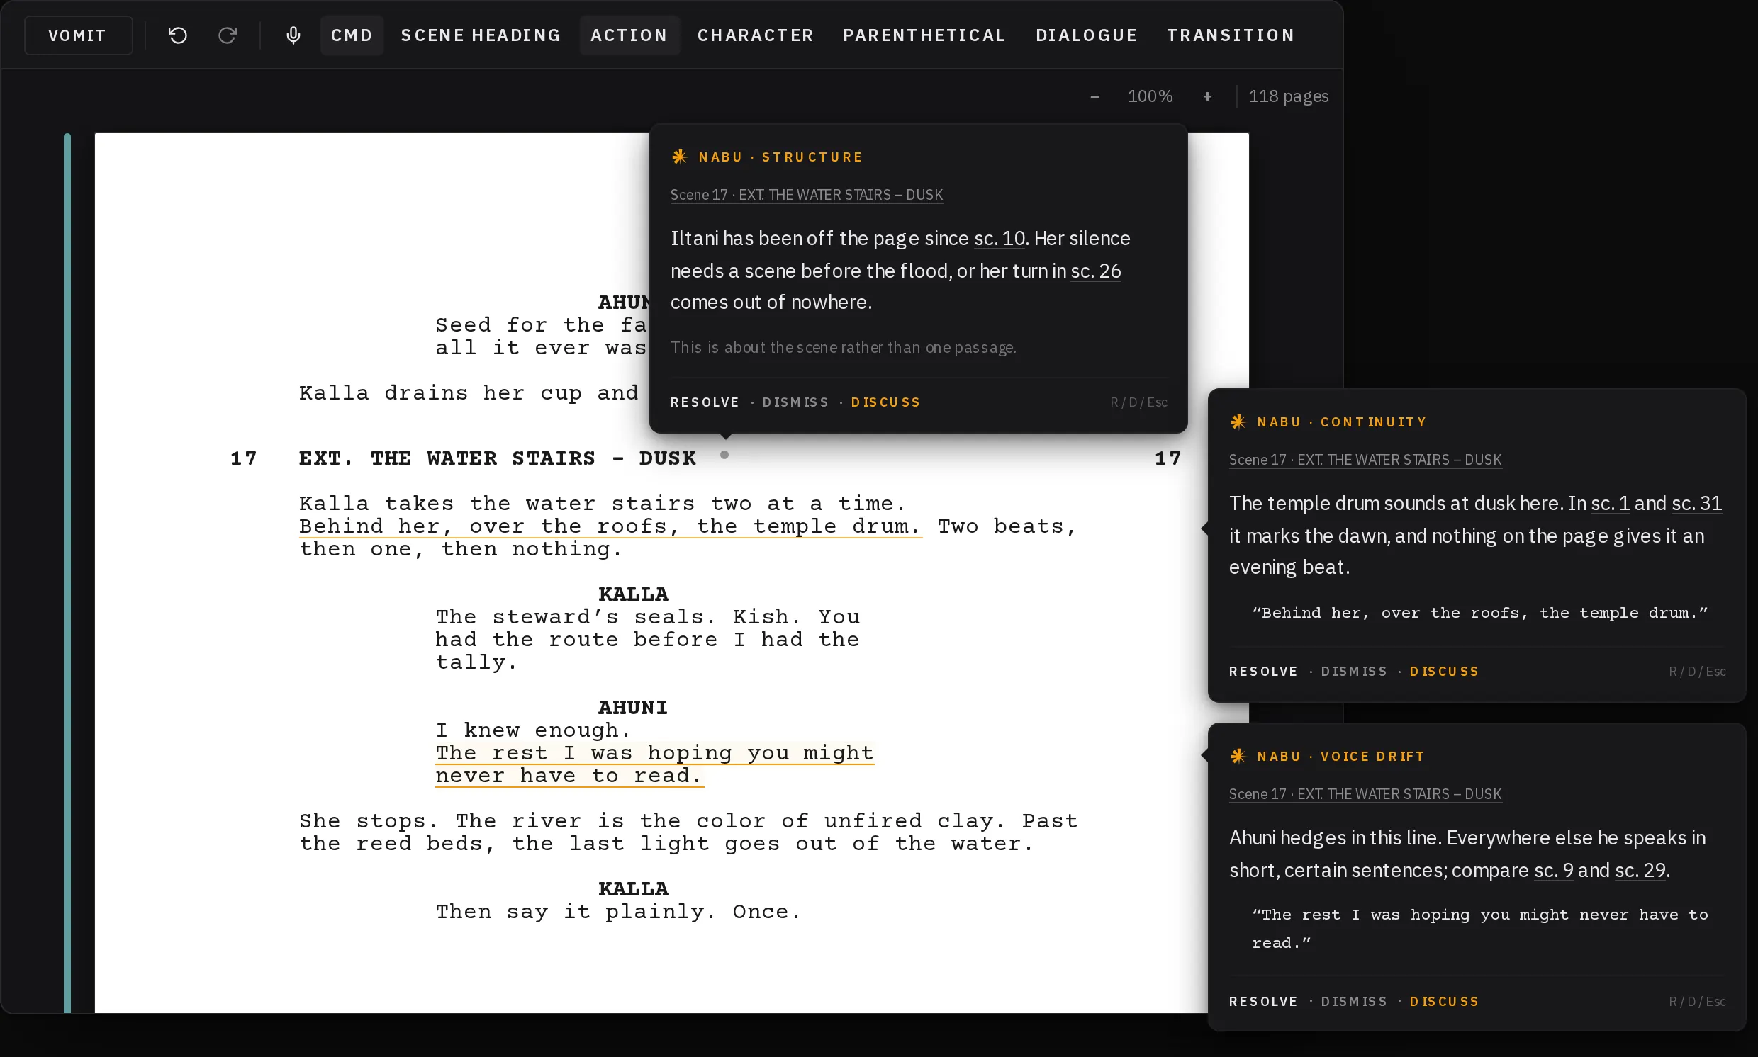Discuss the Structure note
Screen dimensions: 1758x1057
point(885,402)
